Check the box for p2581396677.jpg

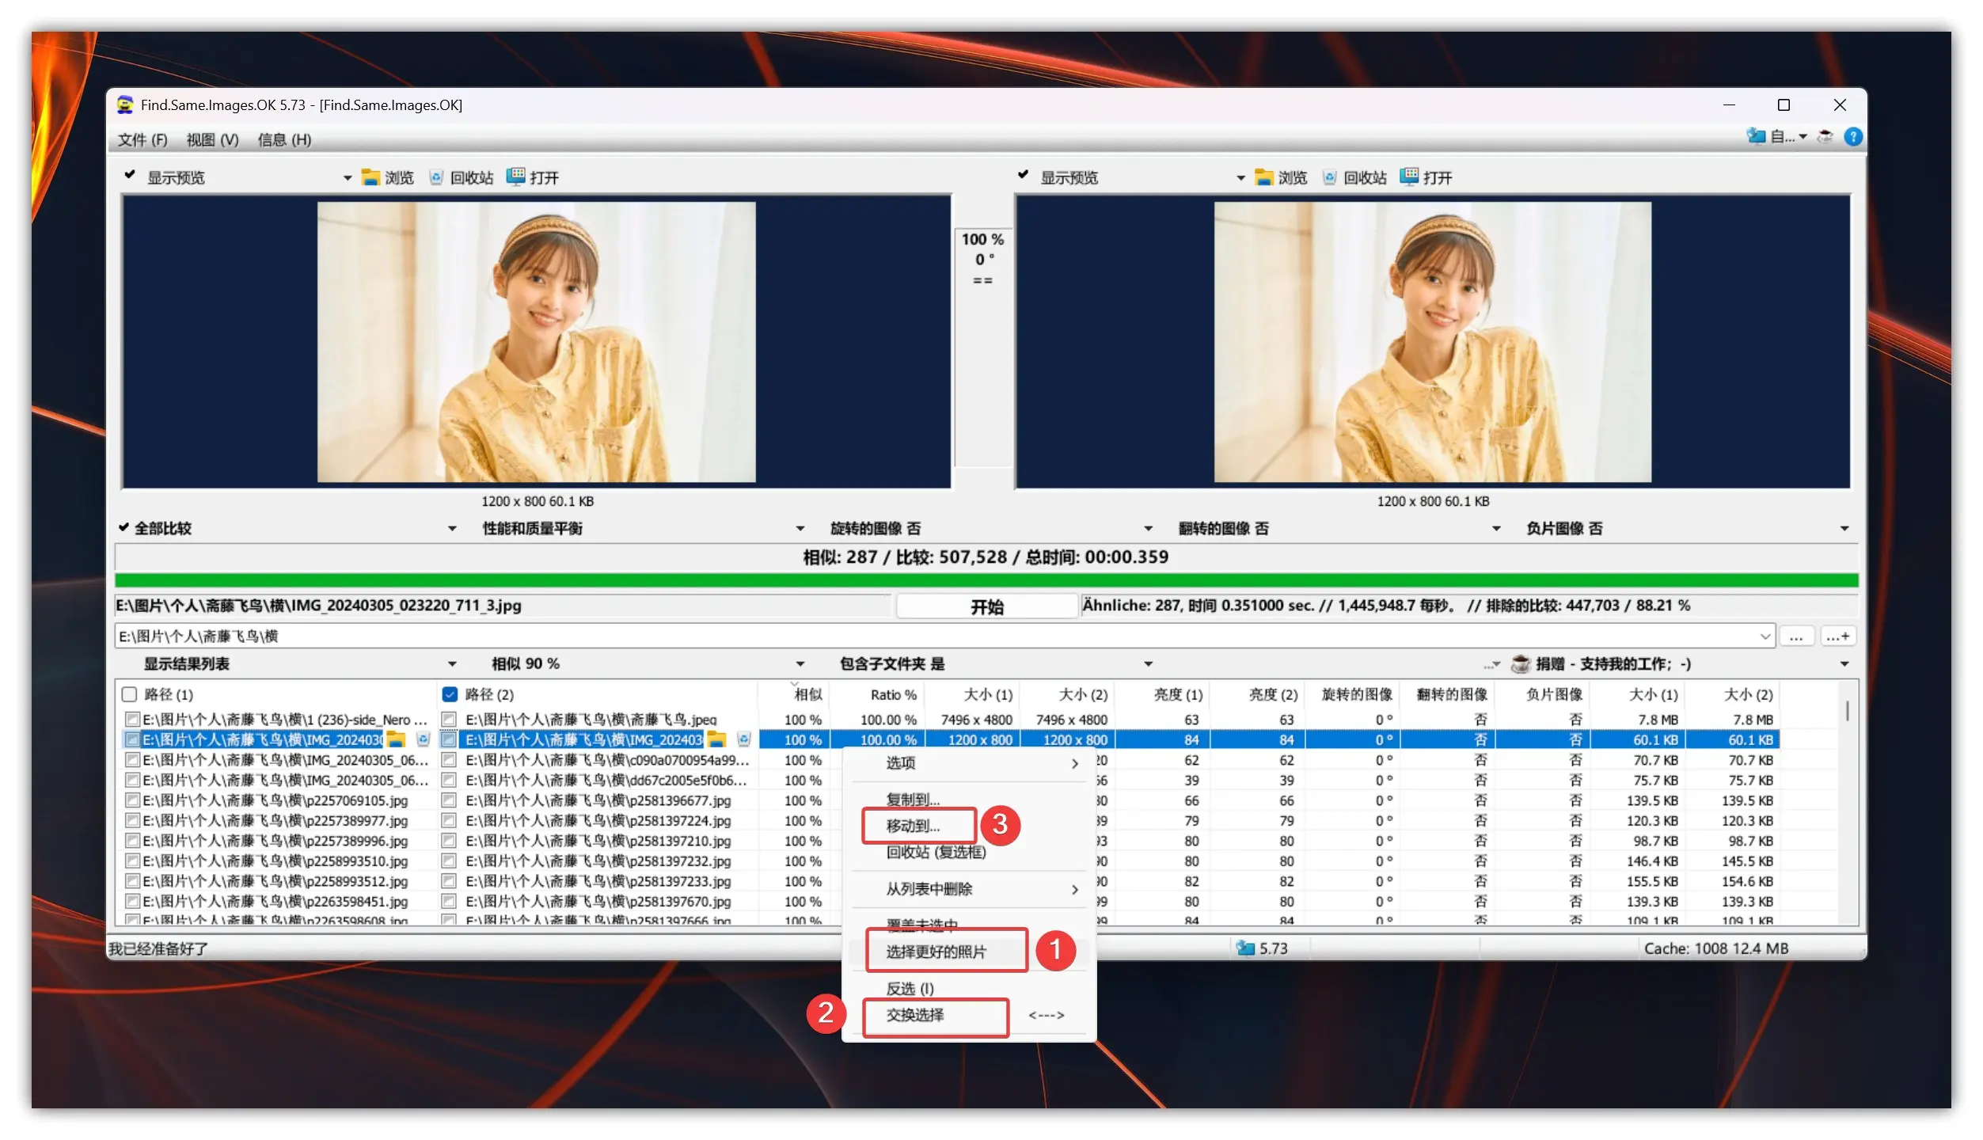[x=449, y=800]
